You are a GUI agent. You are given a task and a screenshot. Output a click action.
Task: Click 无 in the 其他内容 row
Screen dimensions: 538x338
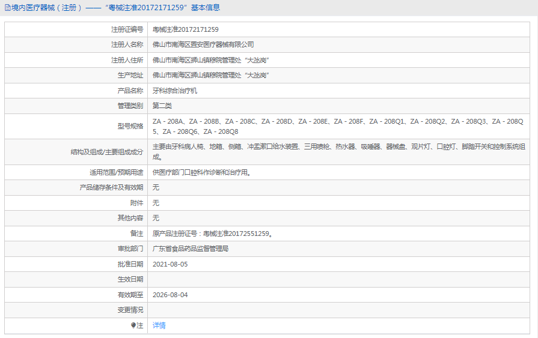[156, 218]
